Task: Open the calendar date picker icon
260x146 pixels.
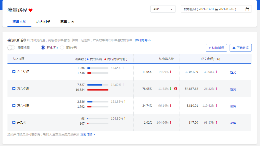Action: tap(247, 9)
